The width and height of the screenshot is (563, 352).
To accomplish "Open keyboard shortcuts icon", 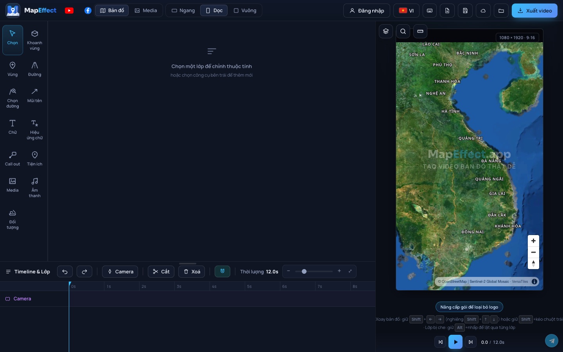I will click(430, 11).
